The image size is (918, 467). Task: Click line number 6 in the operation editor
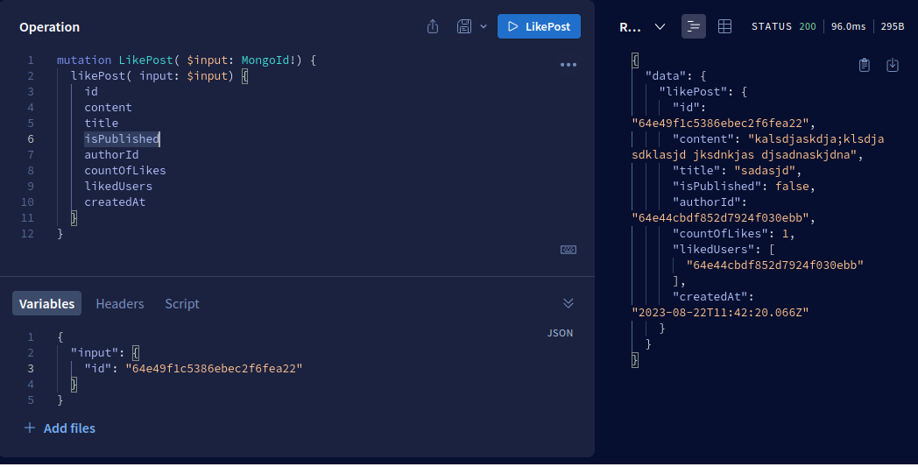click(x=31, y=138)
